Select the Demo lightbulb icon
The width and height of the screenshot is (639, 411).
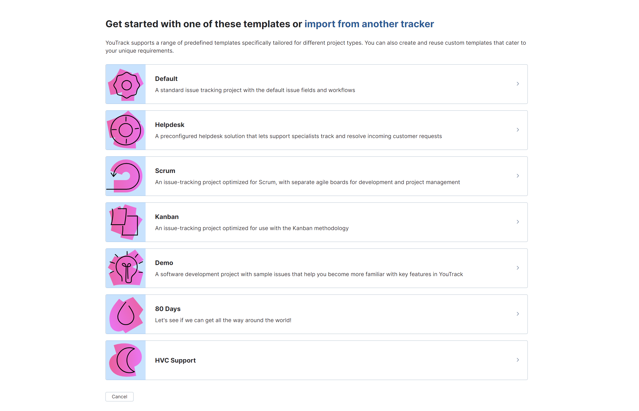click(125, 268)
